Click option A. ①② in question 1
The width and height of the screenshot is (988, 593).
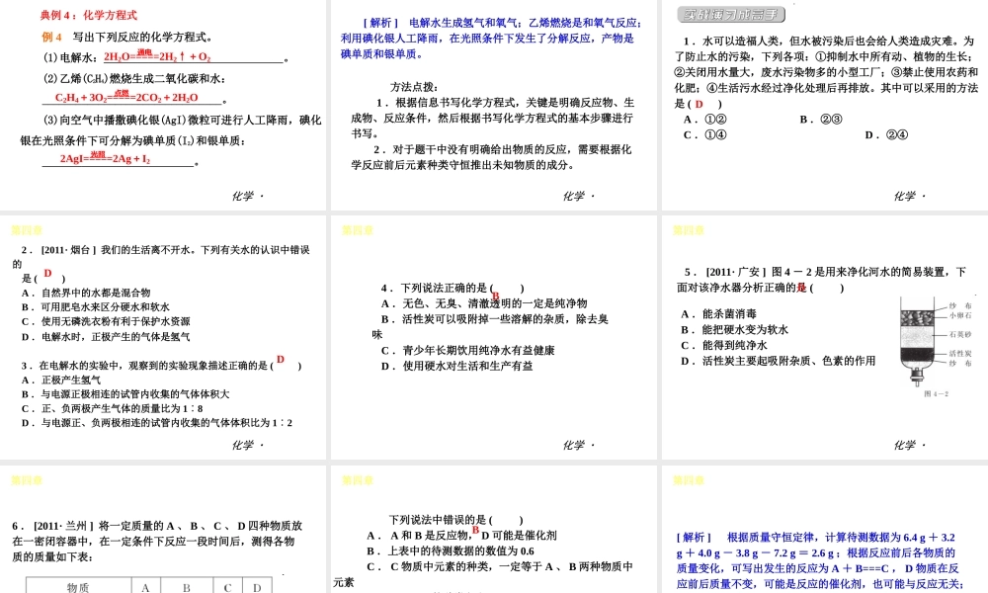click(x=705, y=120)
